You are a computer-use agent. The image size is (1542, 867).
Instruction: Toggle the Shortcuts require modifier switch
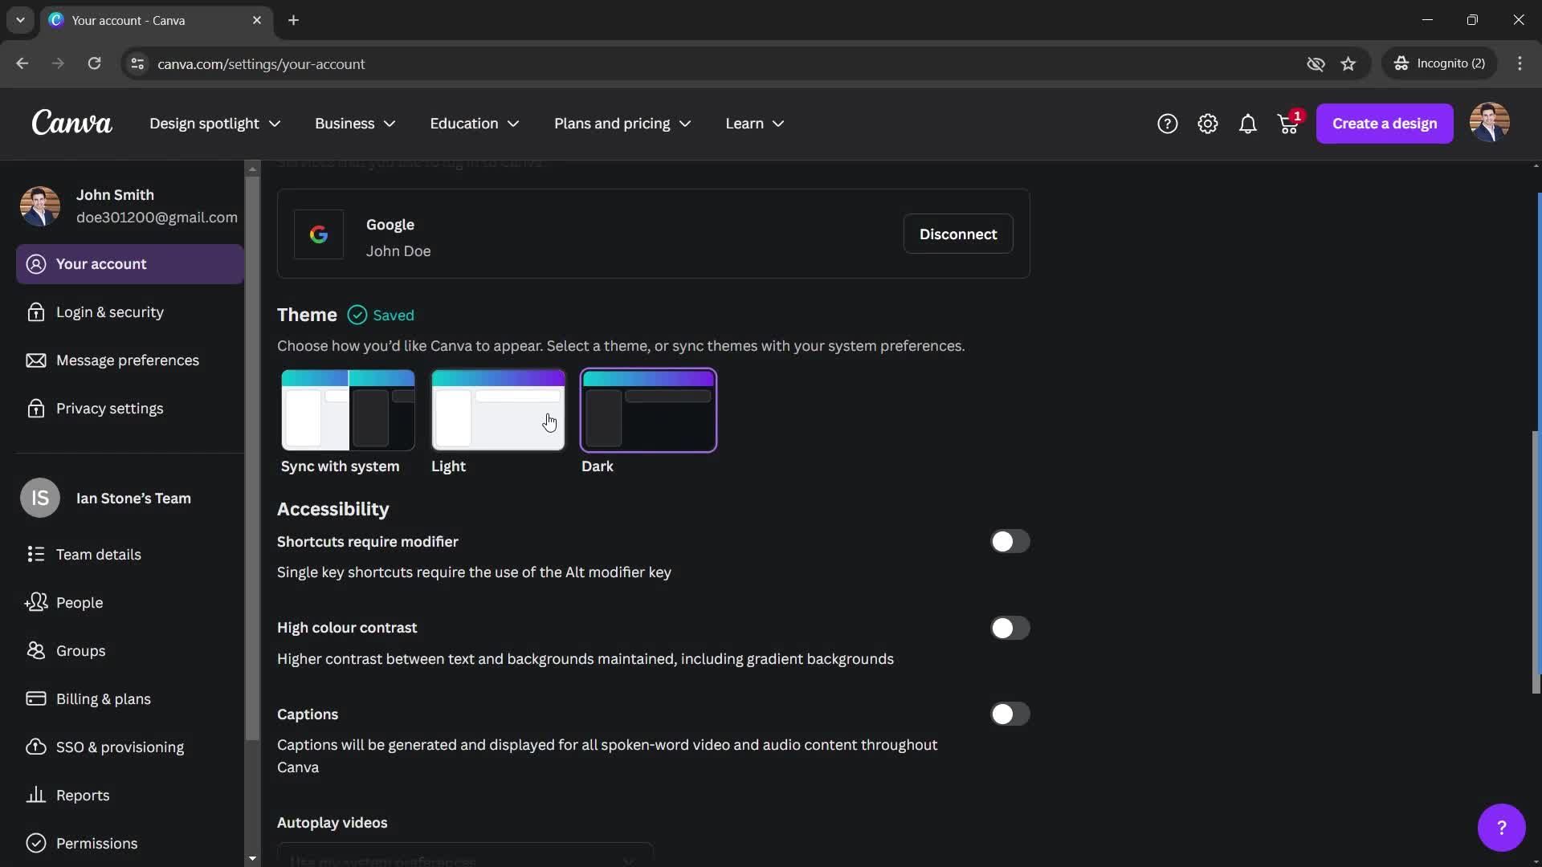tap(1010, 542)
